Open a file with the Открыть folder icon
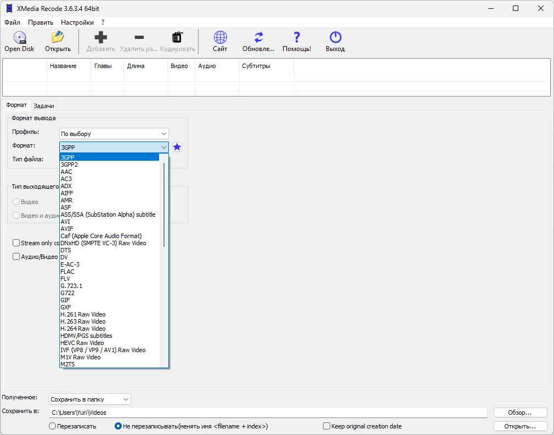Viewport: 554px width, 435px height. 58,37
